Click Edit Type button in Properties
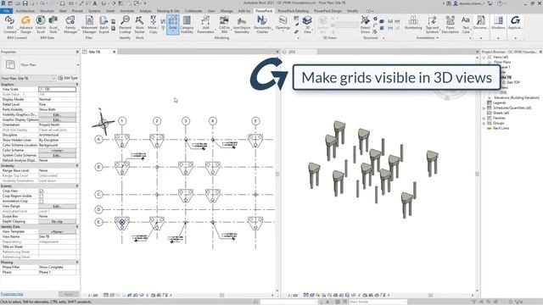The height and width of the screenshot is (305, 543). (x=68, y=78)
